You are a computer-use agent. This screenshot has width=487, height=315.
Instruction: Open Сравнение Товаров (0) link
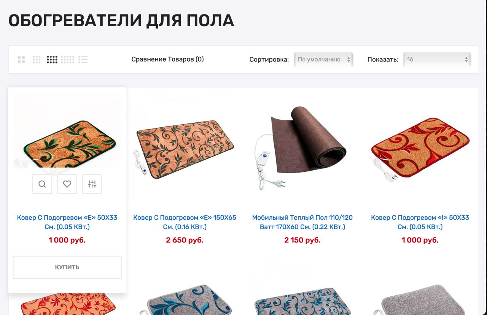(167, 59)
